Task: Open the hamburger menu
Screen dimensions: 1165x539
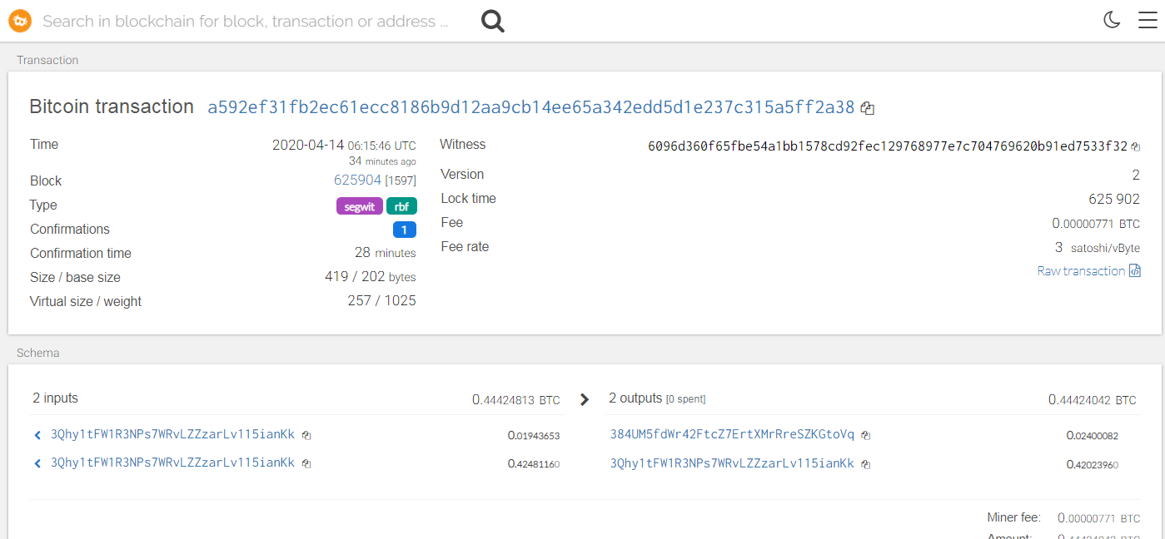Action: coord(1148,20)
